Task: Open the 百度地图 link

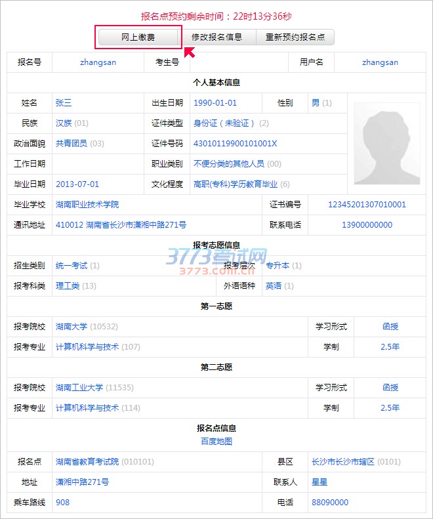Action: [216, 442]
